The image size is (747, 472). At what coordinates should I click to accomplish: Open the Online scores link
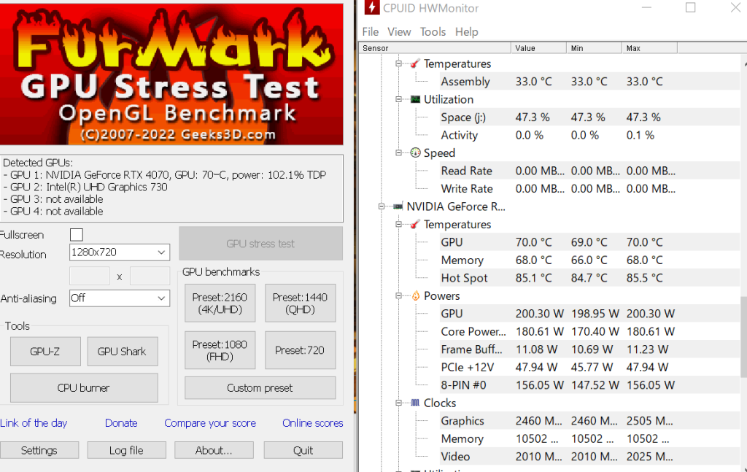(x=312, y=423)
